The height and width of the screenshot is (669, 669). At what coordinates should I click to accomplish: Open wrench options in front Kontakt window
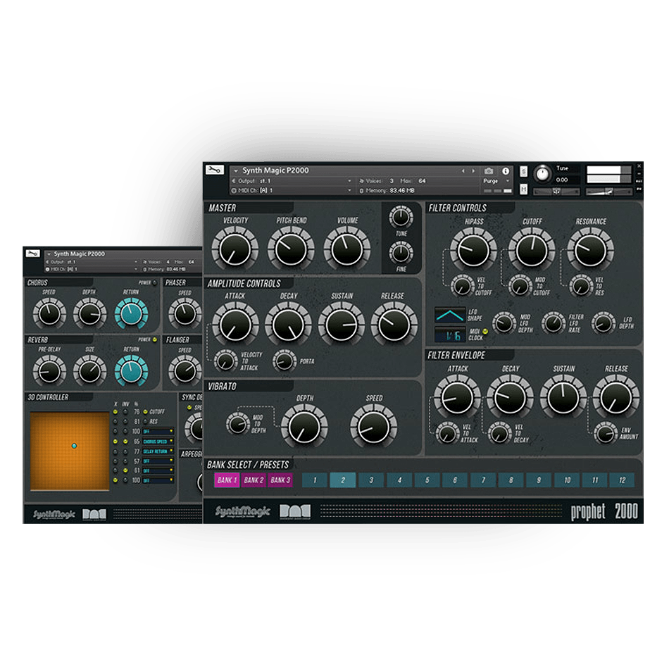tap(215, 170)
